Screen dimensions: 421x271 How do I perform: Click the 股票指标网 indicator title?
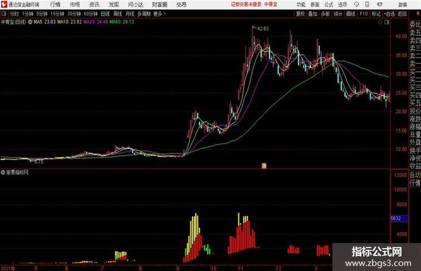17,173
